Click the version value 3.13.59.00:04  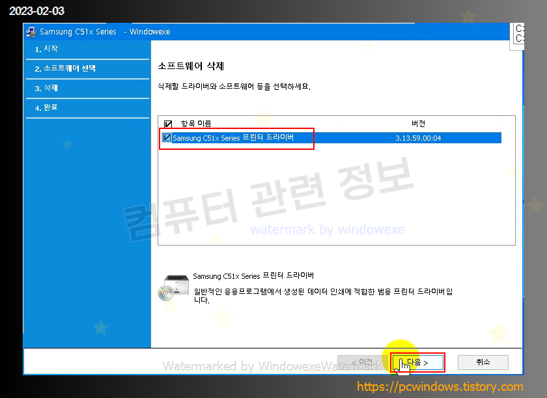[x=418, y=138]
